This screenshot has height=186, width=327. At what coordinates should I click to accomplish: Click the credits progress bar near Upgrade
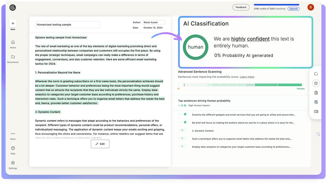(x=276, y=5)
